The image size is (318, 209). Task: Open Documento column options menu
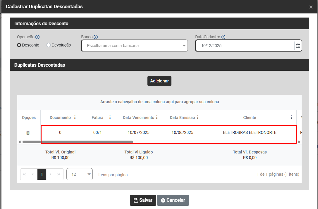(x=75, y=118)
